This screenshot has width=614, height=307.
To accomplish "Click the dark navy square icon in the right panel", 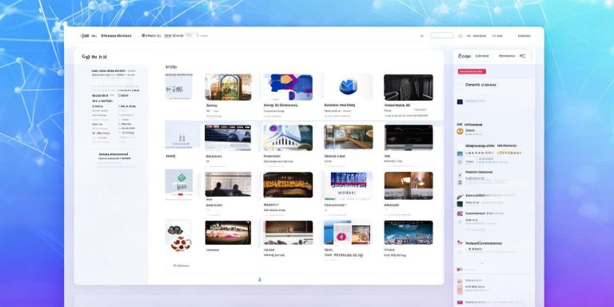I will [460, 102].
